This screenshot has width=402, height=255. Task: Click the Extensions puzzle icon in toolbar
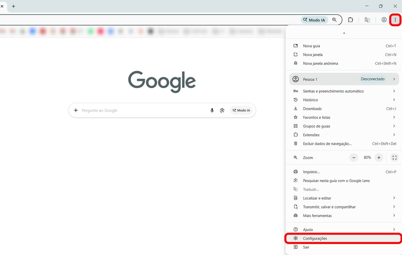(x=351, y=20)
